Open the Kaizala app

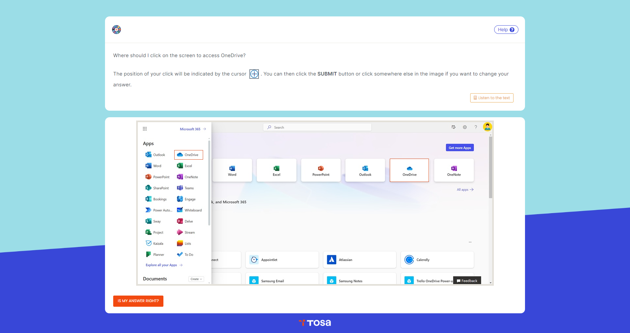154,244
